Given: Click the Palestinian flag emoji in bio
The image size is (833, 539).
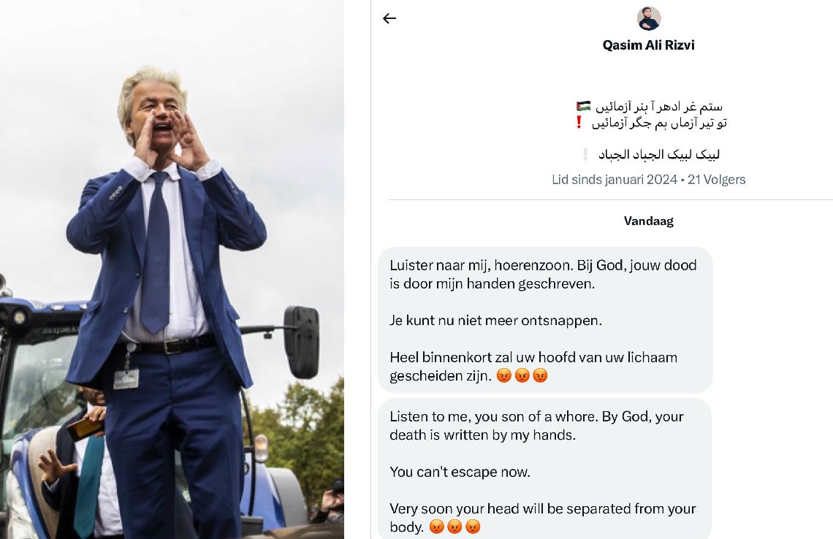Looking at the screenshot, I should pos(583,106).
